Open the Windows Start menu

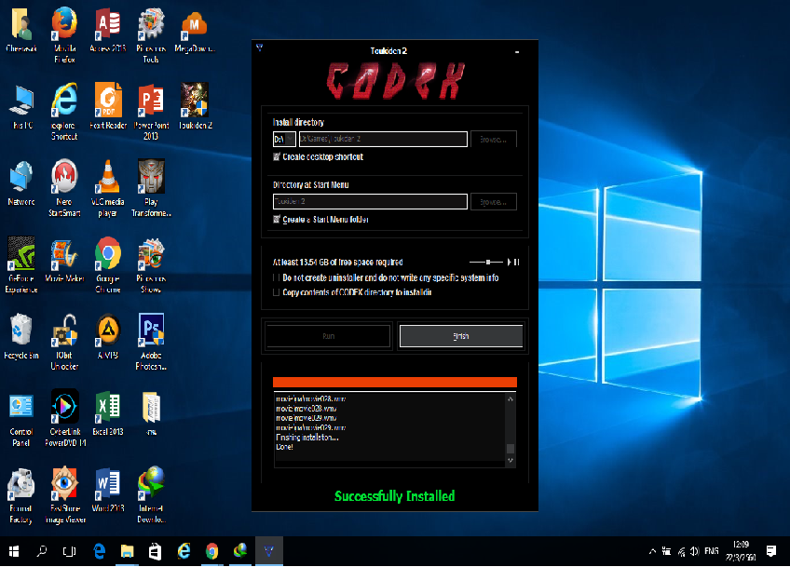tap(14, 551)
